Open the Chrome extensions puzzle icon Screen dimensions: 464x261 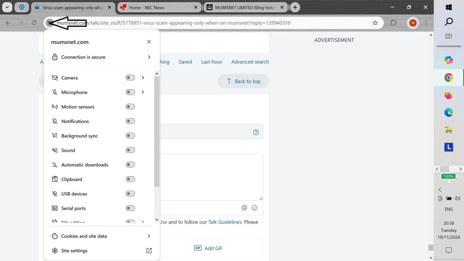[x=394, y=23]
